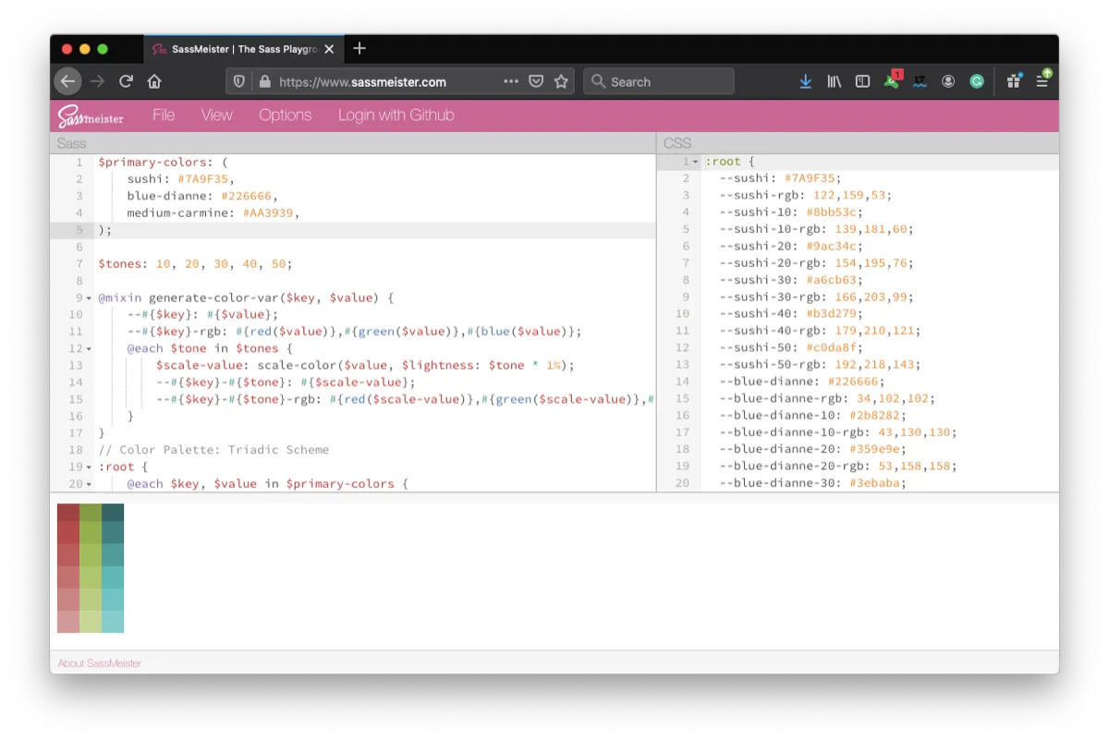Open the Options menu
Image resolution: width=1109 pixels, height=740 pixels.
286,115
